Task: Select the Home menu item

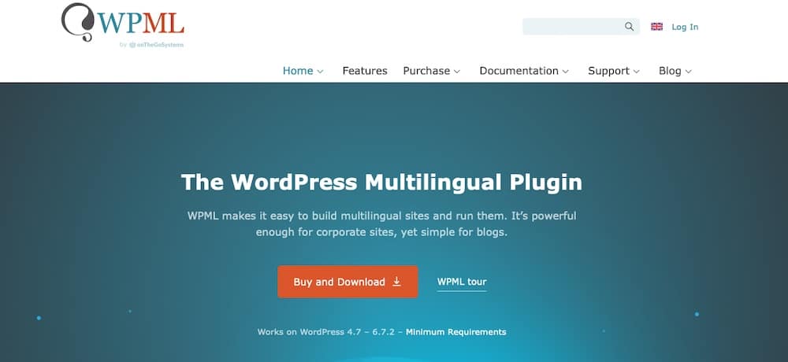Action: pos(298,71)
